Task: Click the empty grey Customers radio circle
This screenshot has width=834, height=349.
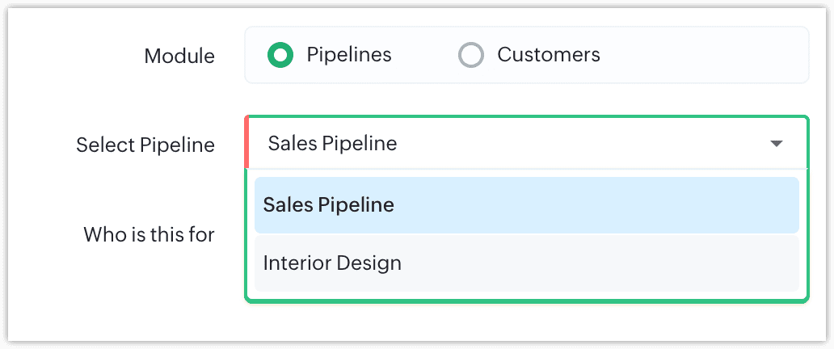Action: pyautogui.click(x=470, y=55)
